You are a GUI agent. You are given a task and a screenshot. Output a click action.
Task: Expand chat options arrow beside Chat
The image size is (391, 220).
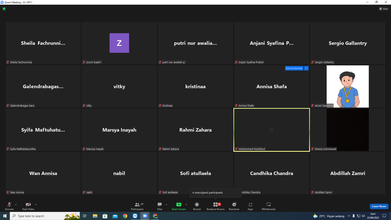[x=166, y=205]
